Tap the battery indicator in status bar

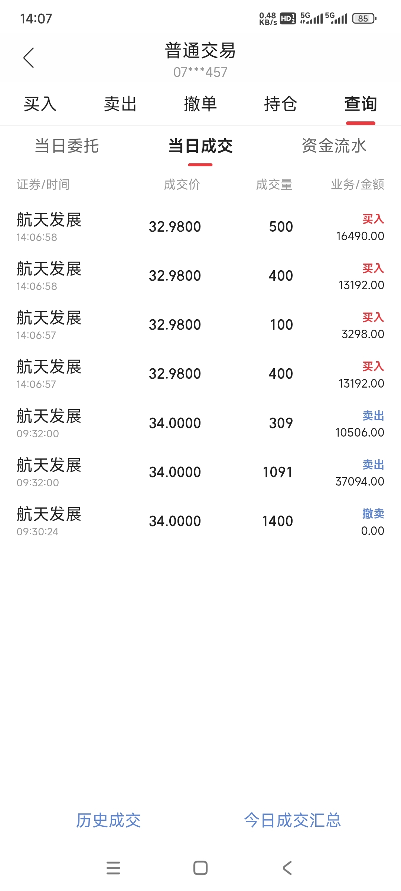click(x=364, y=18)
